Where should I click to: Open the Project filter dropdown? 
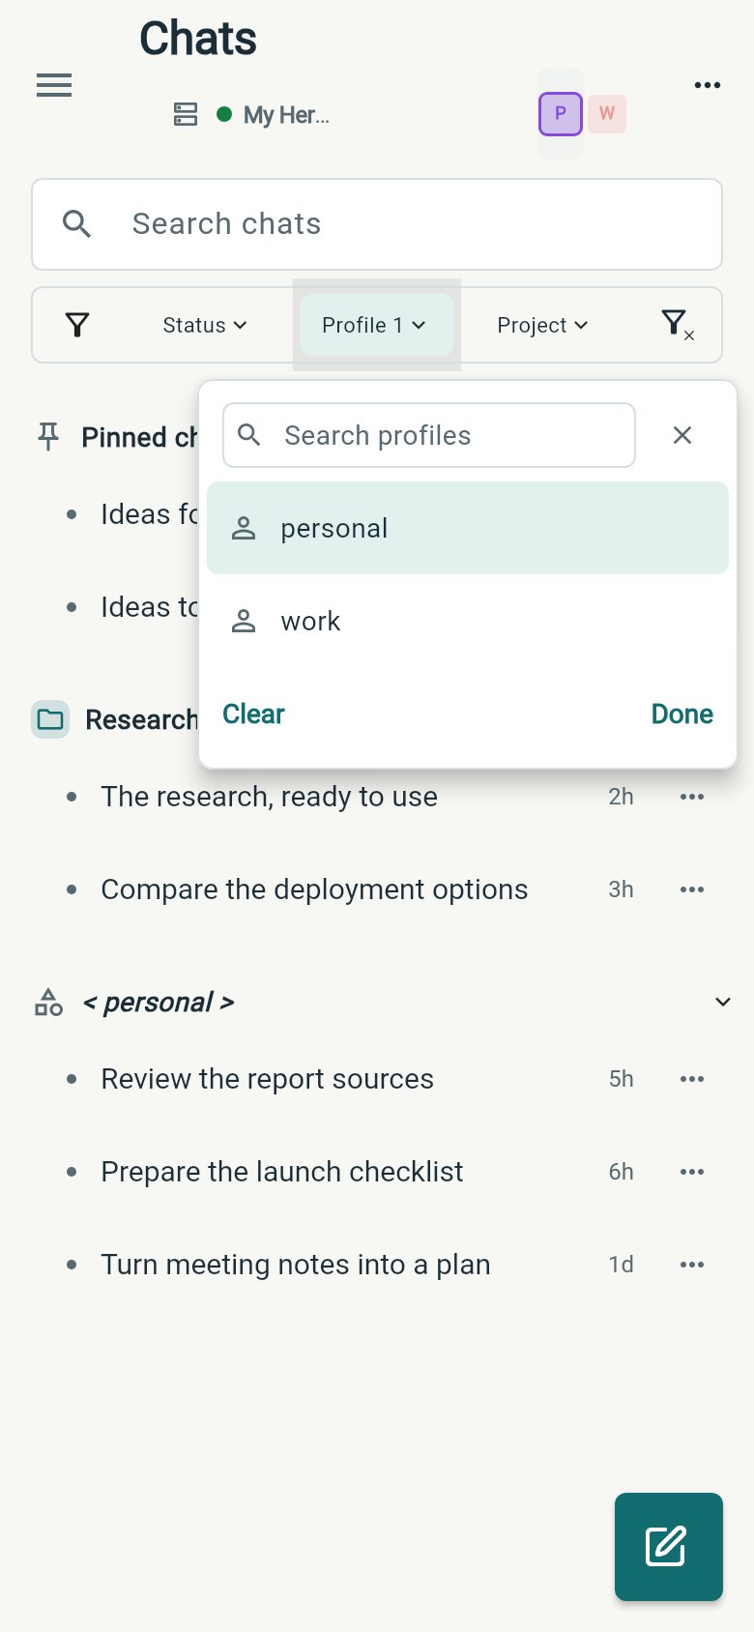[x=542, y=325]
